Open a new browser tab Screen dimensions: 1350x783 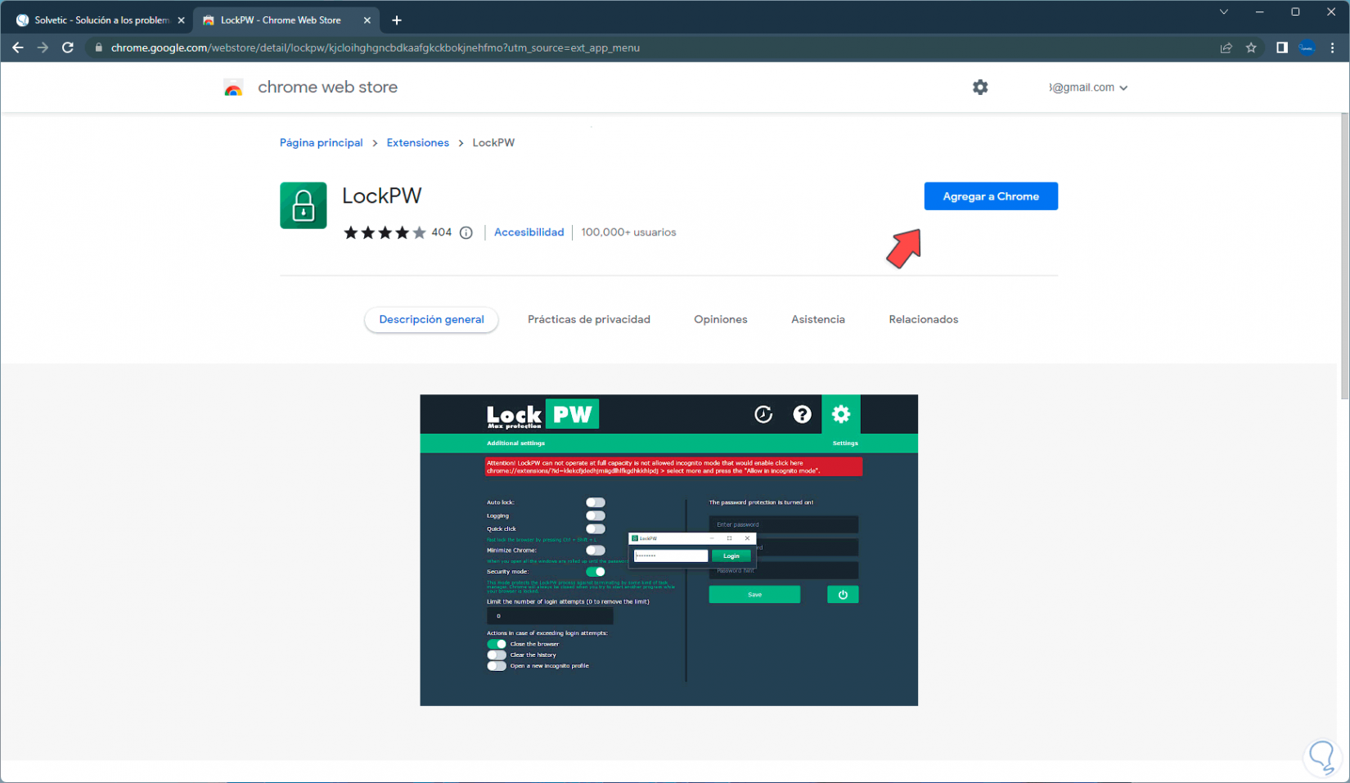pos(397,20)
